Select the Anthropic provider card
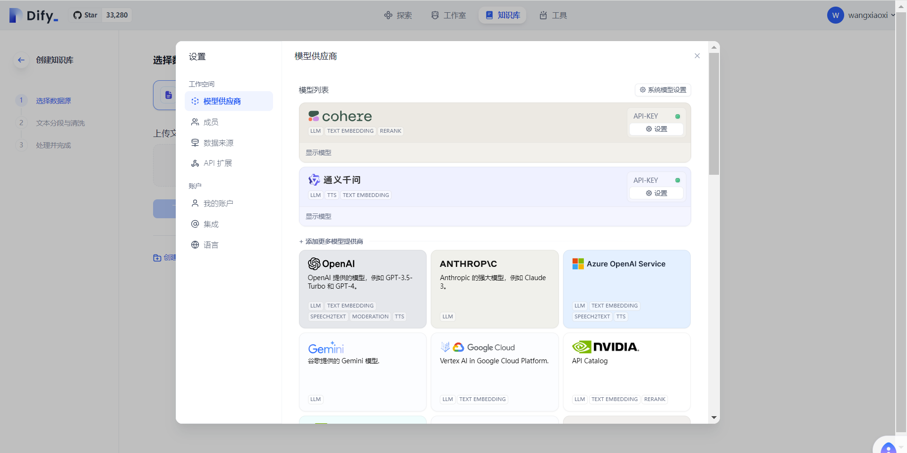907x453 pixels. tap(495, 289)
